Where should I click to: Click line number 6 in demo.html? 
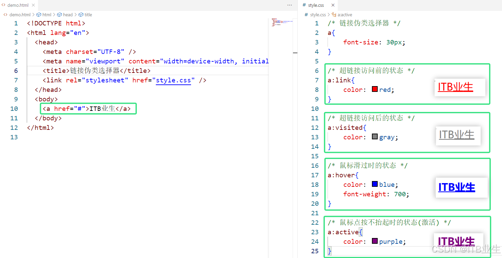(x=16, y=71)
